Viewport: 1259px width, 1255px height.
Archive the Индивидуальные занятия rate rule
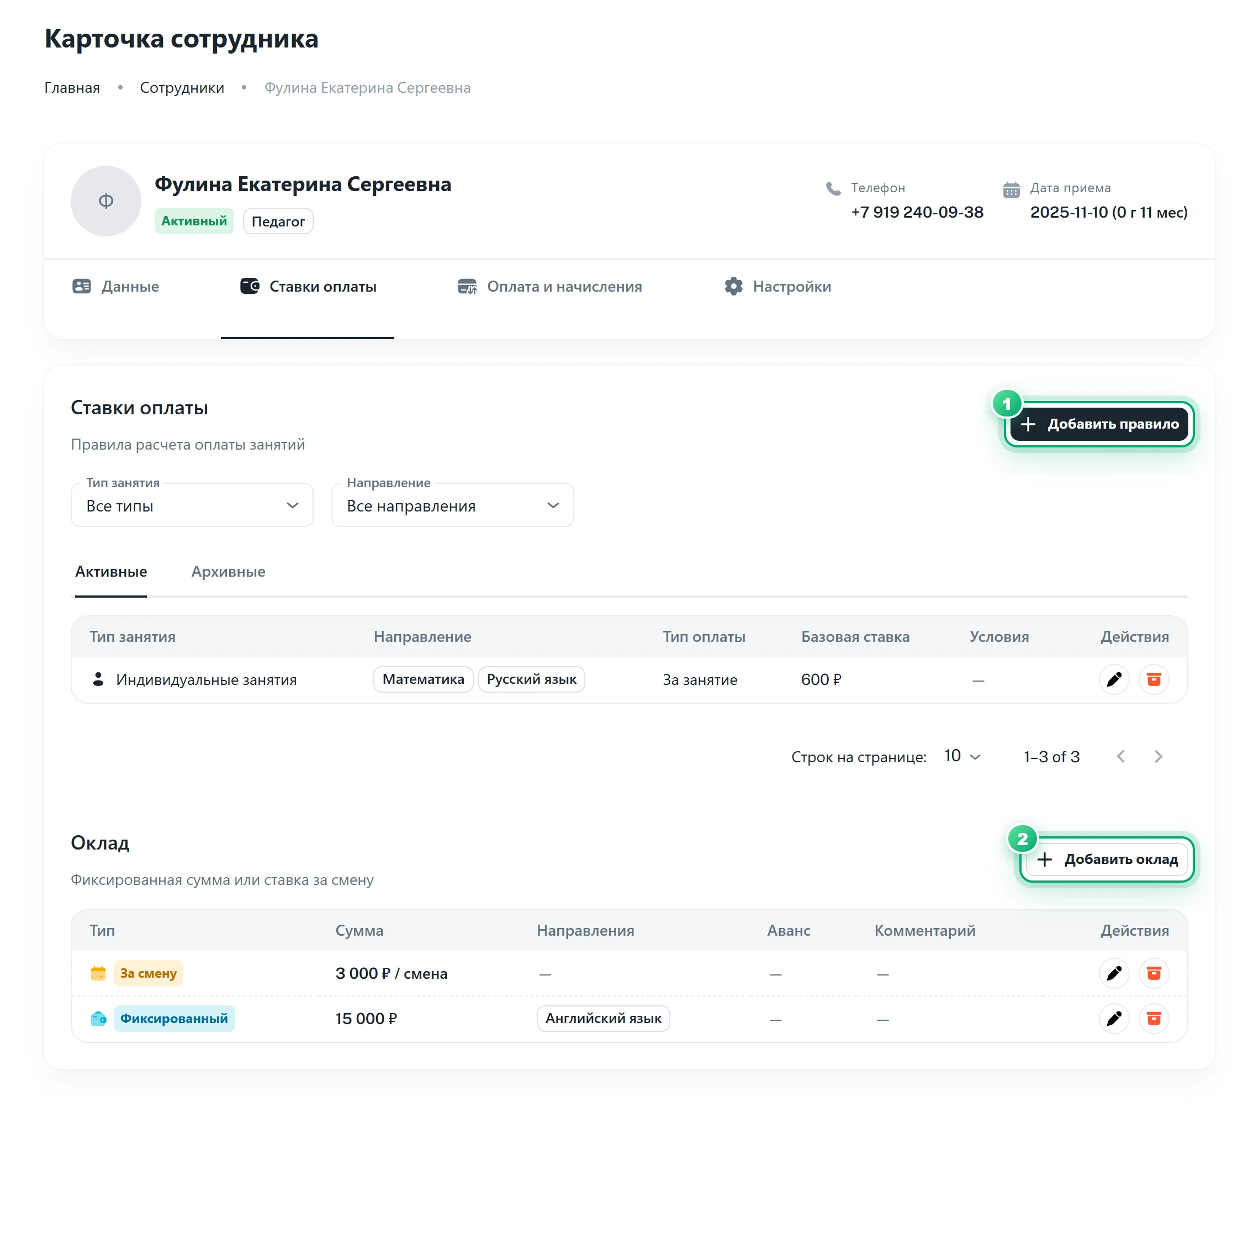coord(1154,679)
